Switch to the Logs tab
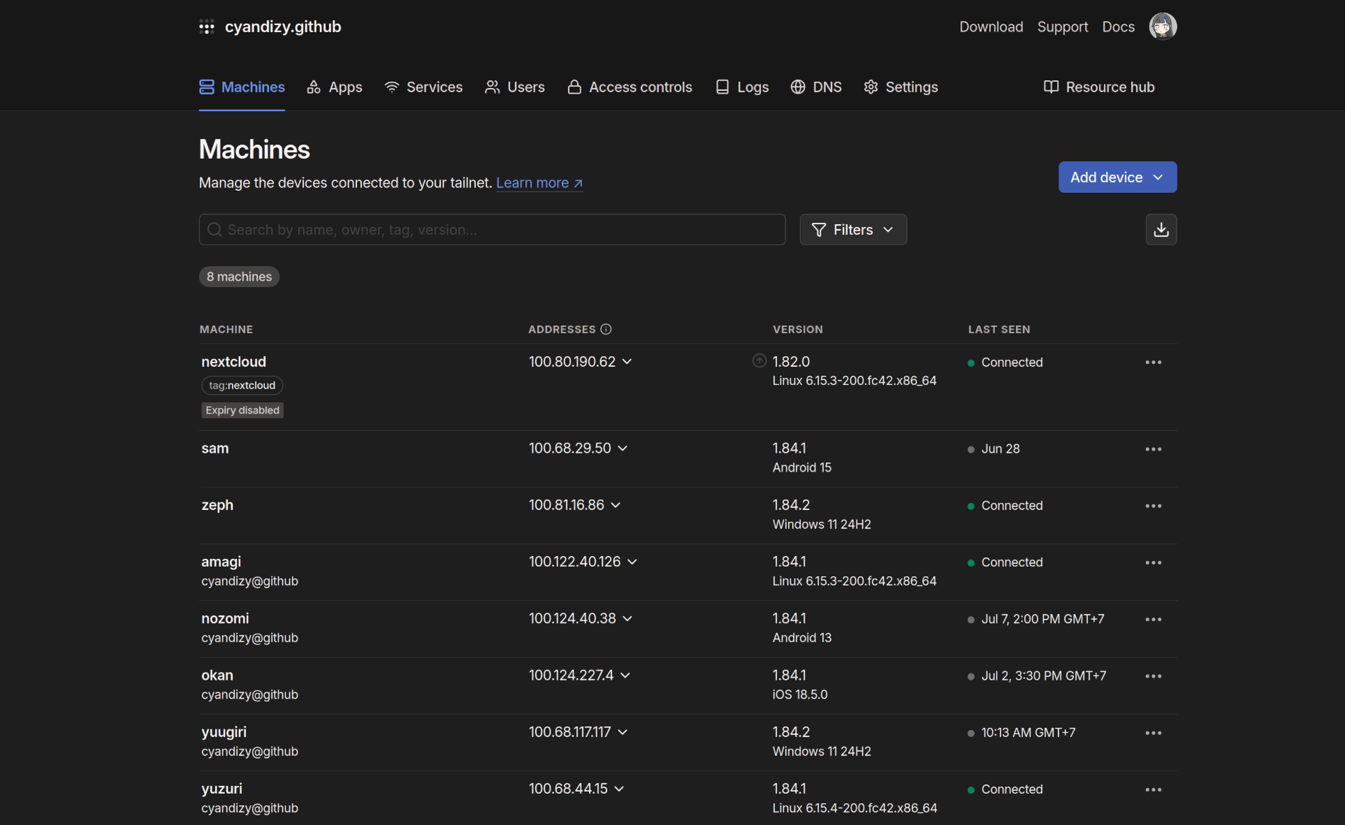The width and height of the screenshot is (1345, 825). click(x=742, y=87)
